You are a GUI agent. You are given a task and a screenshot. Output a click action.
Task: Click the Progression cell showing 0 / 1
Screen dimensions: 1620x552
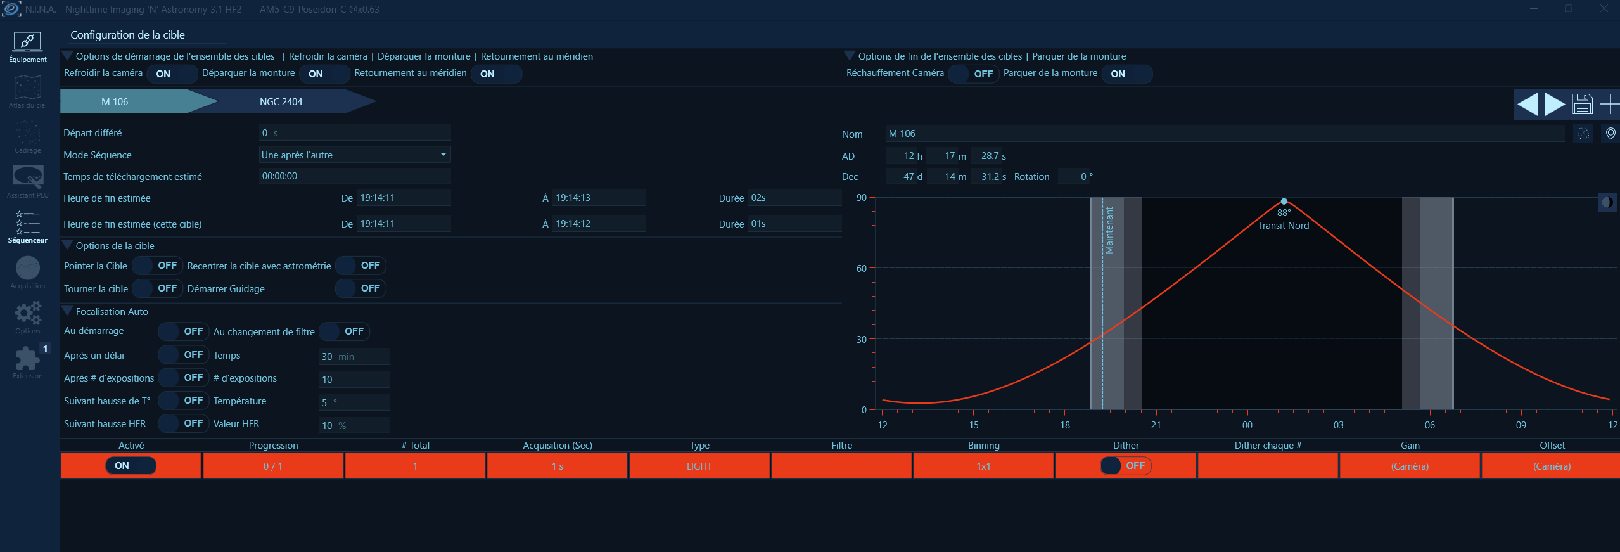pos(273,466)
